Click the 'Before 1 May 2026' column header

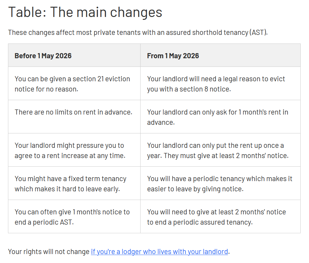pos(43,56)
